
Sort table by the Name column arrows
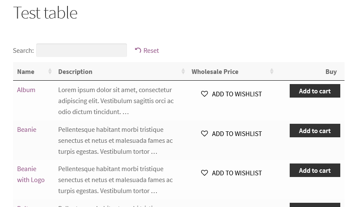50,71
